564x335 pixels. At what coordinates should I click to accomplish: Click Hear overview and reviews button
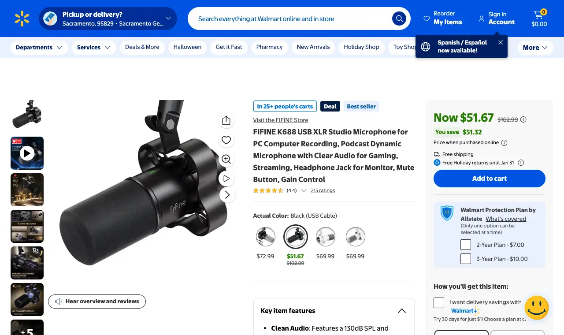97,301
